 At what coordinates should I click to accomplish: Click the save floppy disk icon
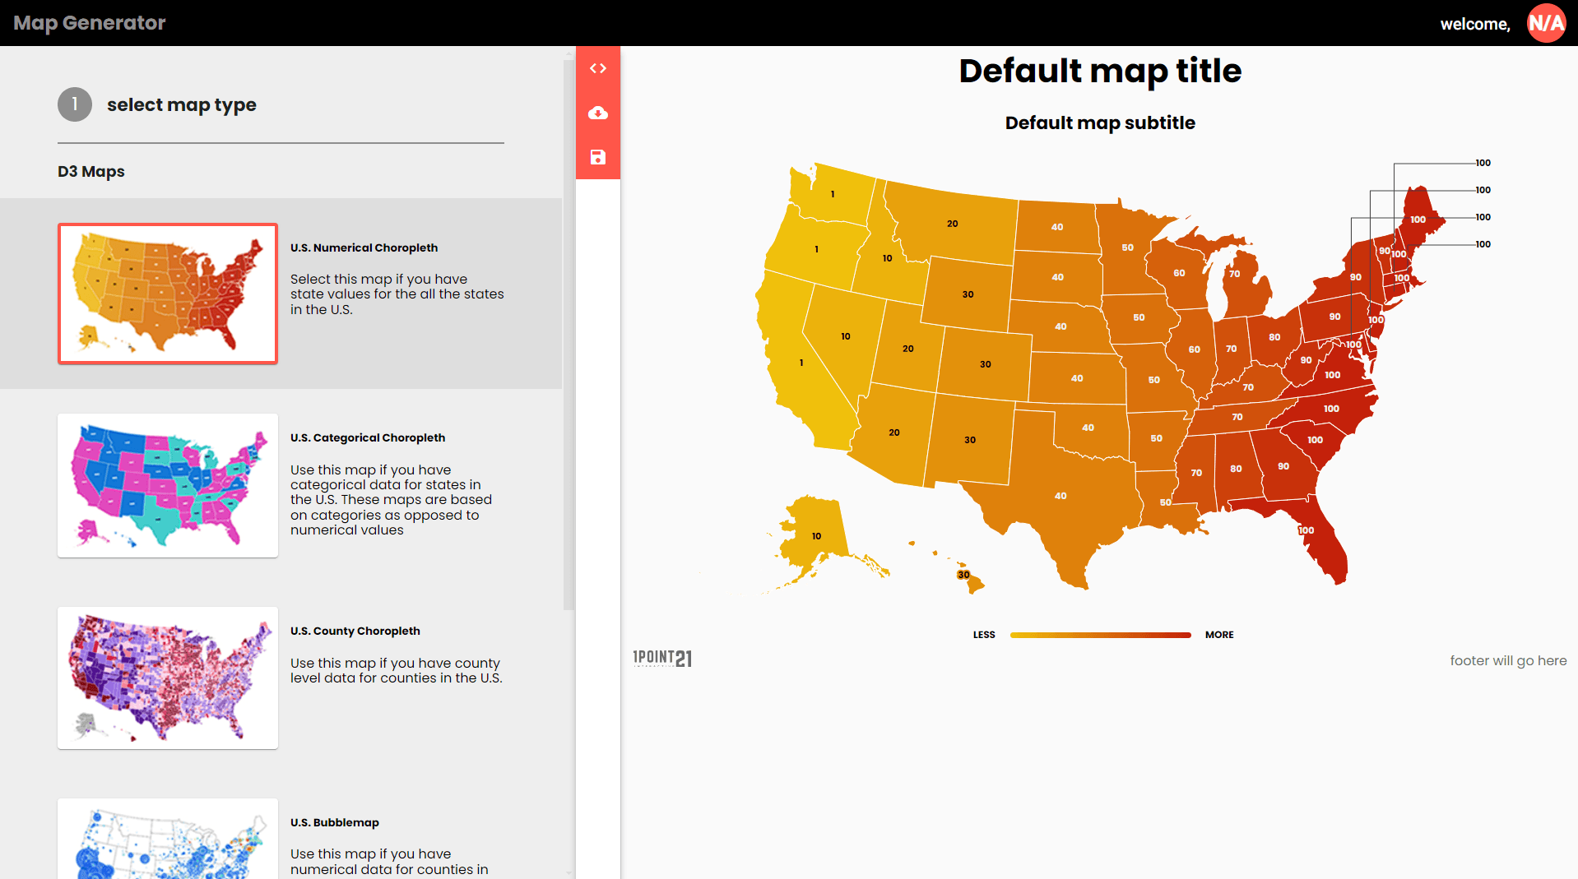pyautogui.click(x=598, y=157)
